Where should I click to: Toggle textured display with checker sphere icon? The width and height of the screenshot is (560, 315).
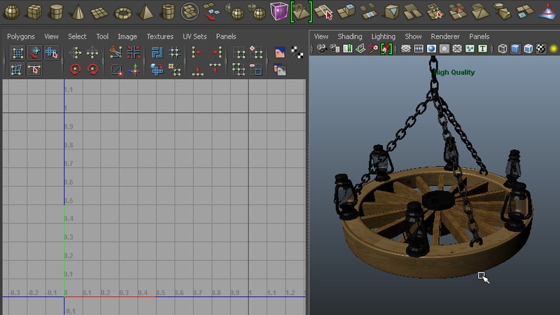pyautogui.click(x=540, y=49)
